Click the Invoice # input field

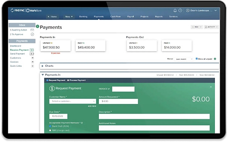123,89
